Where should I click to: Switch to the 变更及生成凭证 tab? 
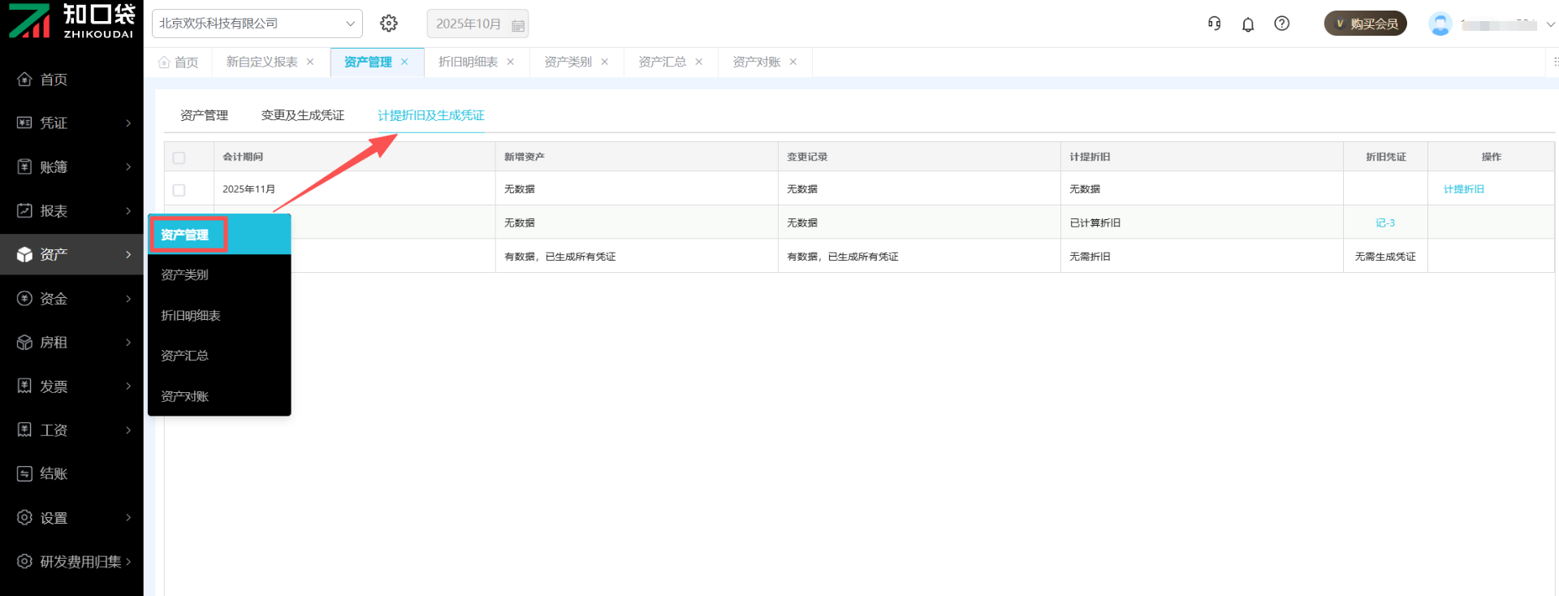click(303, 115)
